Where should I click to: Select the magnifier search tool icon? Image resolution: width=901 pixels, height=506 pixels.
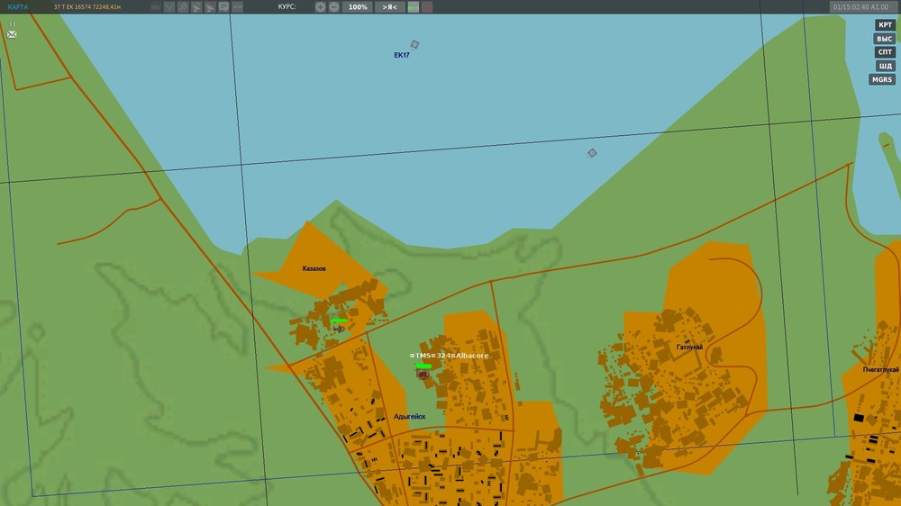183,7
